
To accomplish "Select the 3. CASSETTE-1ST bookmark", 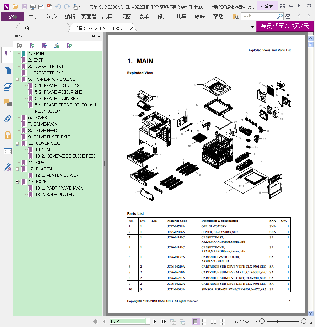I will tap(46, 66).
